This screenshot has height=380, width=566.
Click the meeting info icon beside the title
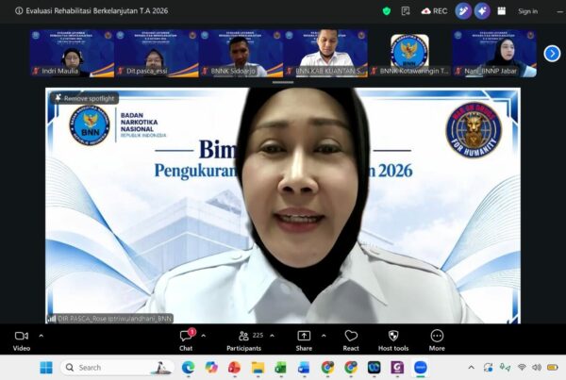(19, 10)
